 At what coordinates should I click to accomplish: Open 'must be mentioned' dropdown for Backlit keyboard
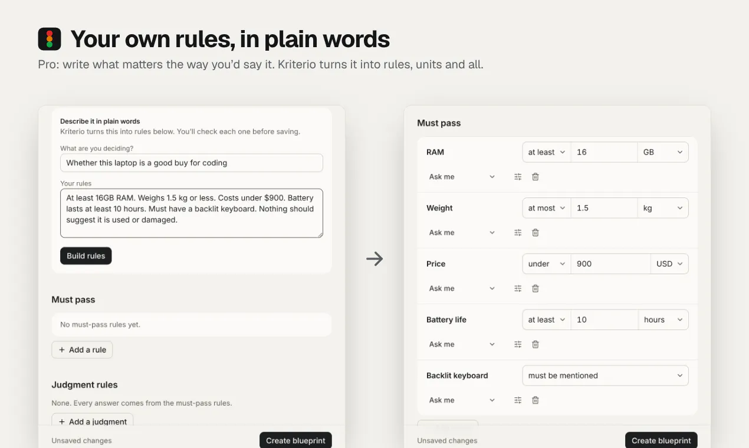click(605, 375)
